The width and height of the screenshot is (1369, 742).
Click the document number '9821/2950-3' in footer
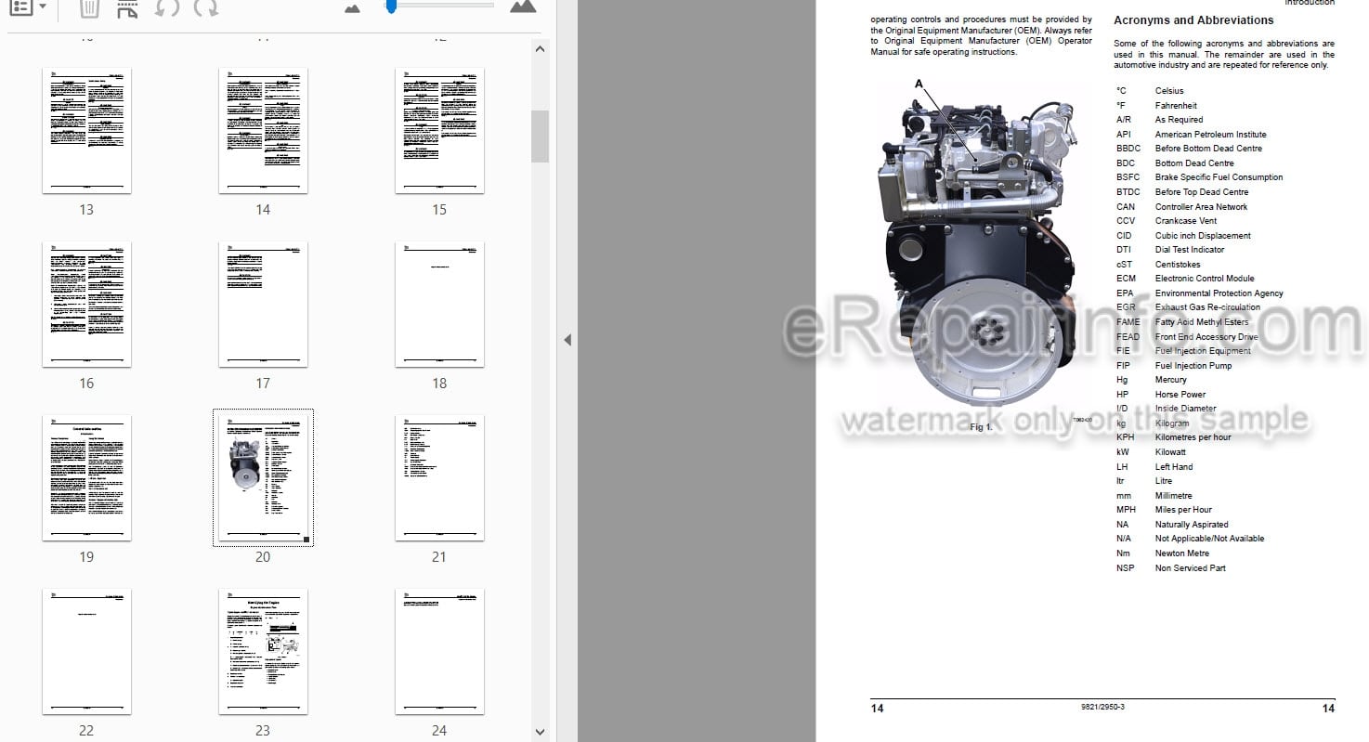(x=1102, y=708)
